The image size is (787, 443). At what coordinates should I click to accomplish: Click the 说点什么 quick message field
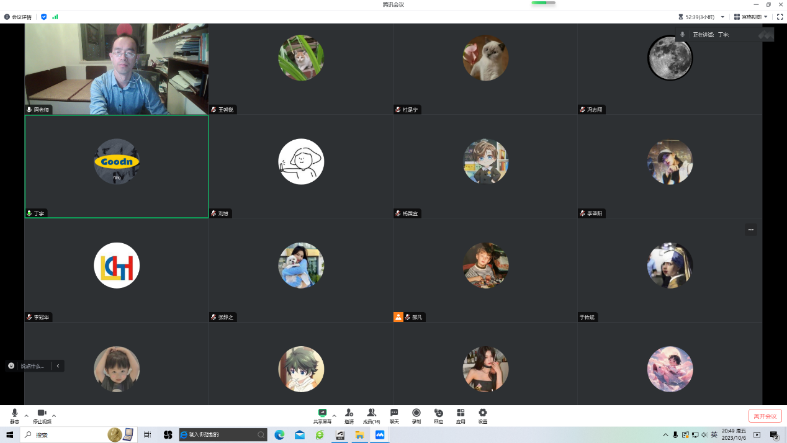(x=32, y=366)
